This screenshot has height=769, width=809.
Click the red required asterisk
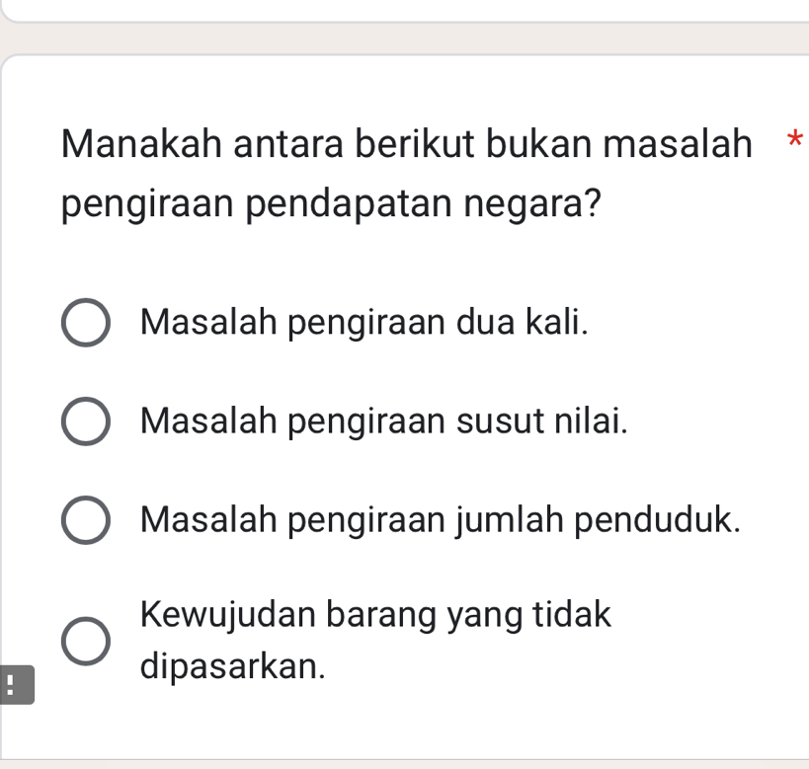pyautogui.click(x=793, y=141)
